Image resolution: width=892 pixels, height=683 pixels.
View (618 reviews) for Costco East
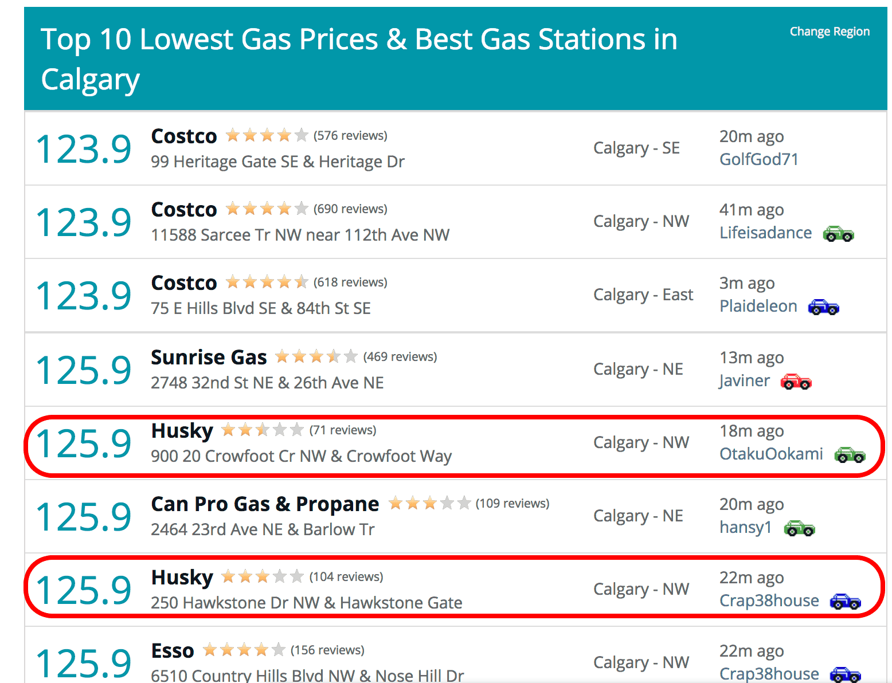coord(350,282)
